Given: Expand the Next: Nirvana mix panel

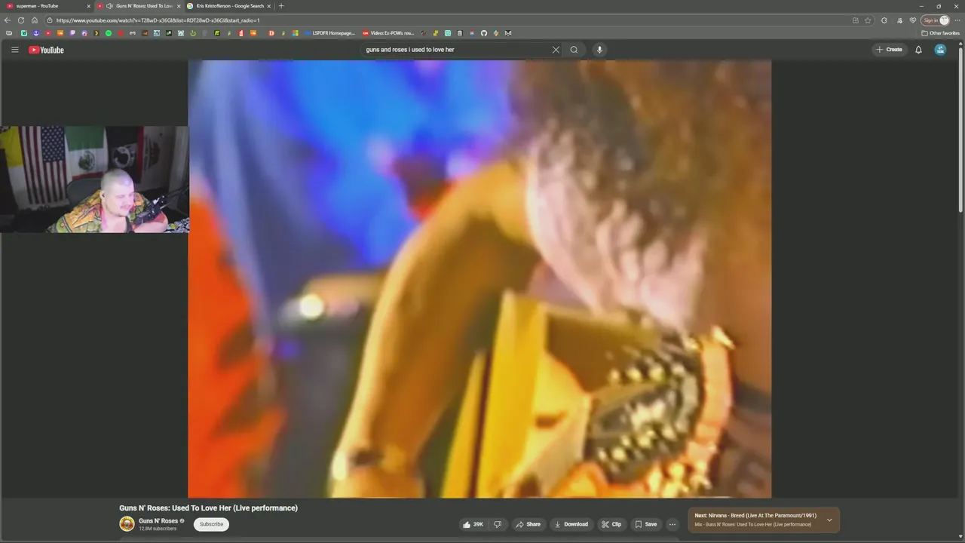Looking at the screenshot, I should click(829, 520).
